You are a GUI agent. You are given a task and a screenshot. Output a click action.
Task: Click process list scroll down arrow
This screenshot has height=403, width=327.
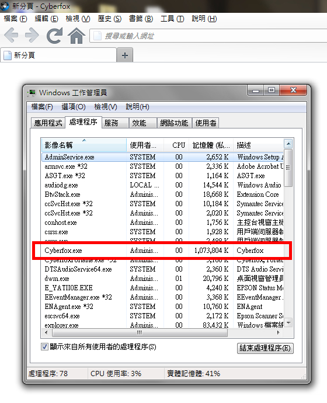pos(288,322)
